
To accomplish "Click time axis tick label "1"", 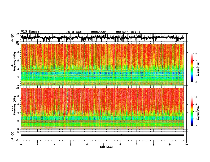I will (37, 145).
